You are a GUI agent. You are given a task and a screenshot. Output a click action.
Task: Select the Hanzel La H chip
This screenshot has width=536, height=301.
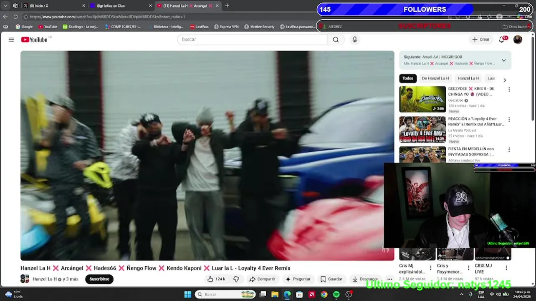468,78
